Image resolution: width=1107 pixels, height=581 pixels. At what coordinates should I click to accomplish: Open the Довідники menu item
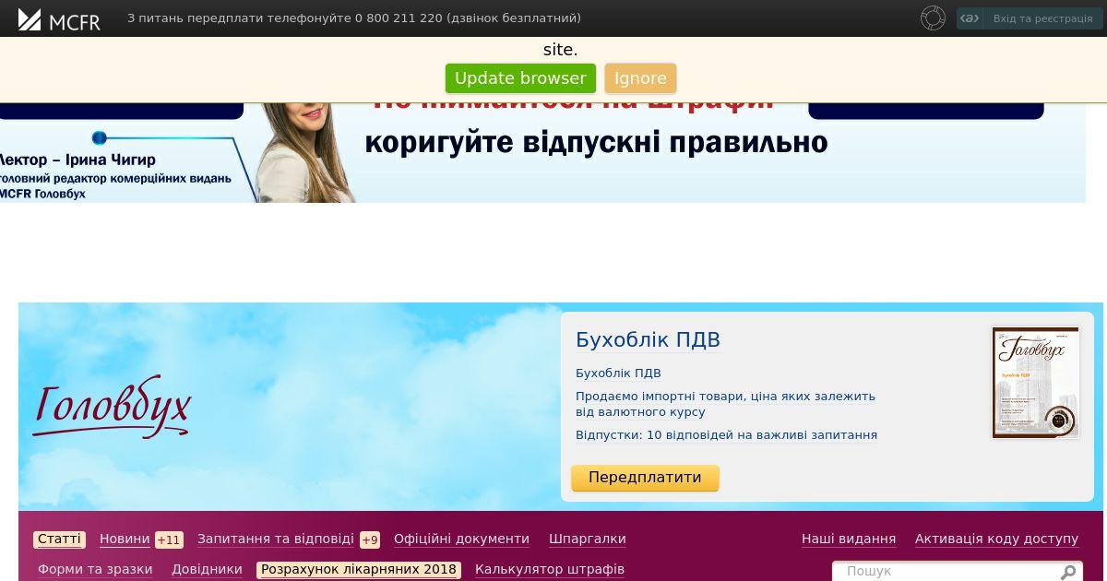click(207, 570)
